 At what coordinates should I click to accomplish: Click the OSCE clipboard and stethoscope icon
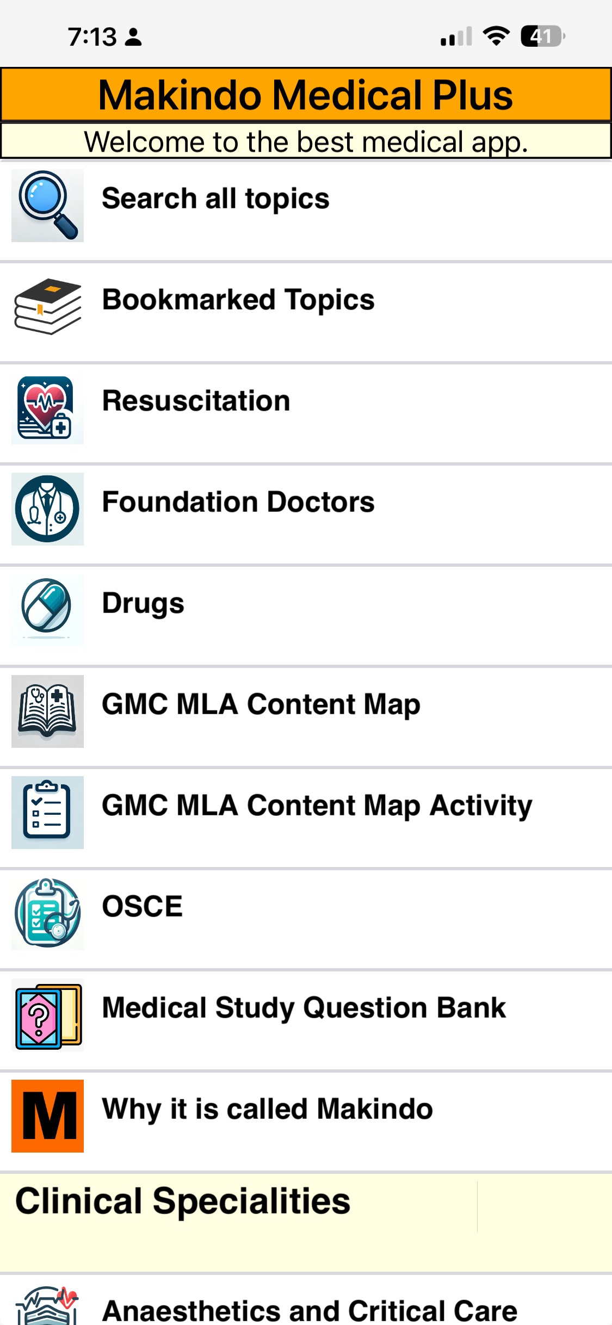point(47,914)
